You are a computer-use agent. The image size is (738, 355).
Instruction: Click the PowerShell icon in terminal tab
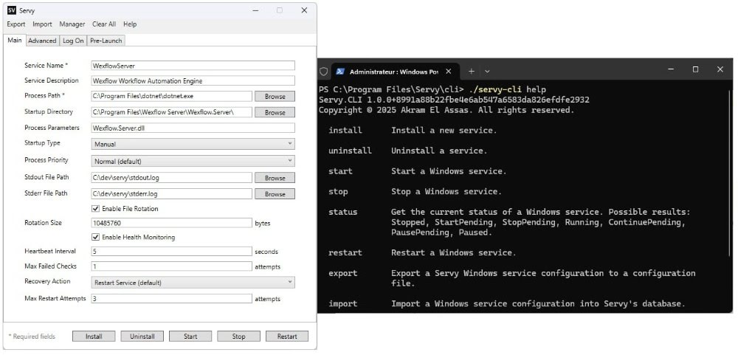pyautogui.click(x=340, y=72)
